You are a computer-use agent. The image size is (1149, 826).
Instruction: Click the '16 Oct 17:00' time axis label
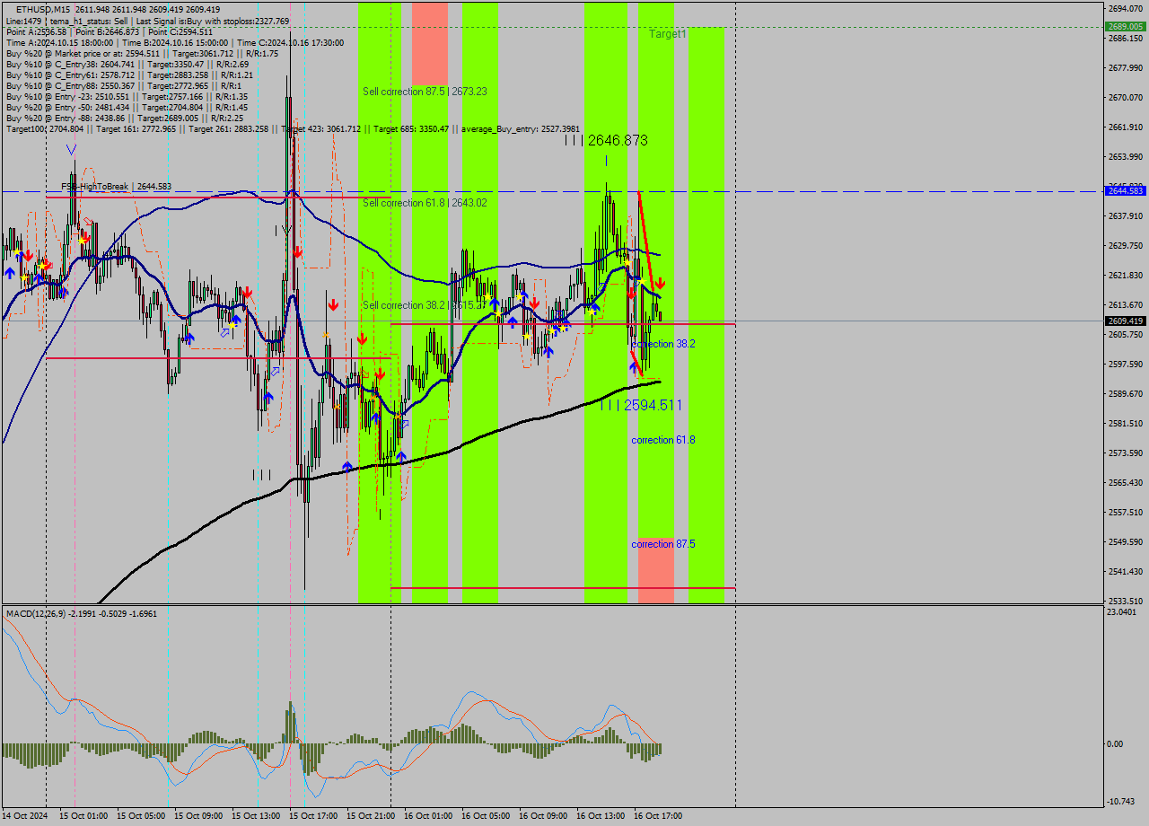click(x=658, y=816)
